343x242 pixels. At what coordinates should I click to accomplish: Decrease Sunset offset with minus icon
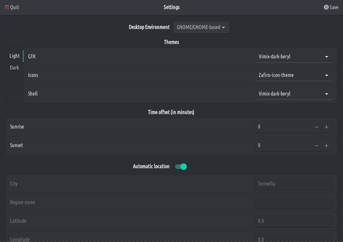[x=317, y=145]
